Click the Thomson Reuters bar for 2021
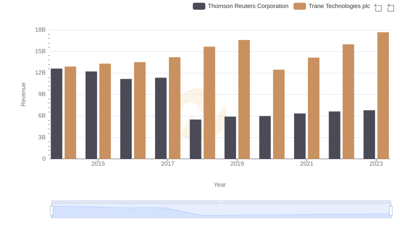Image resolution: width=400 pixels, height=230 pixels. [299, 136]
